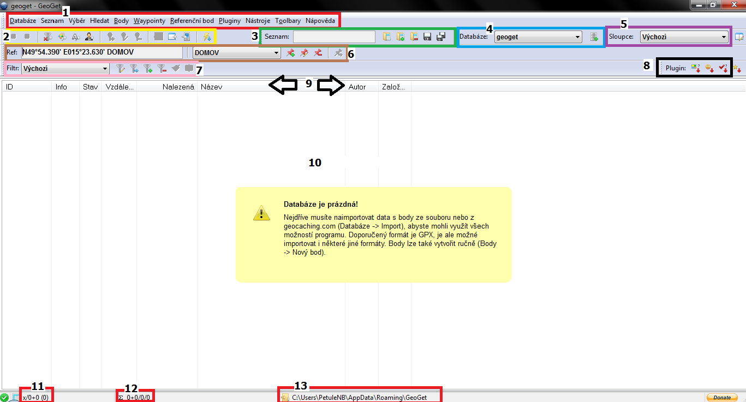This screenshot has height=402, width=746.
Task: Click the Stav column header
Action: pyautogui.click(x=90, y=87)
